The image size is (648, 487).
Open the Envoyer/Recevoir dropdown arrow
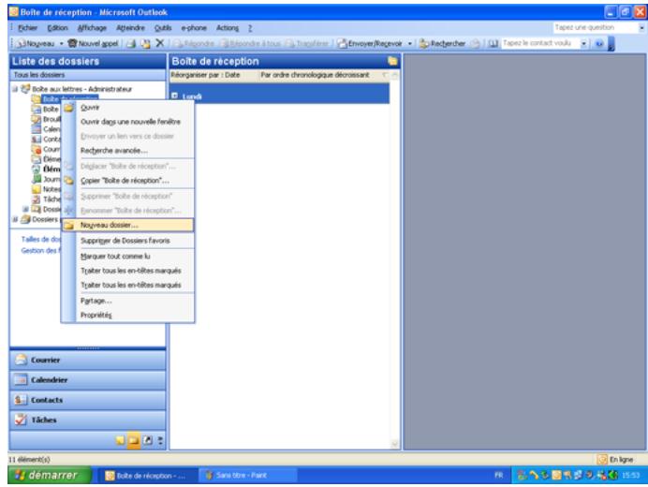(x=409, y=43)
